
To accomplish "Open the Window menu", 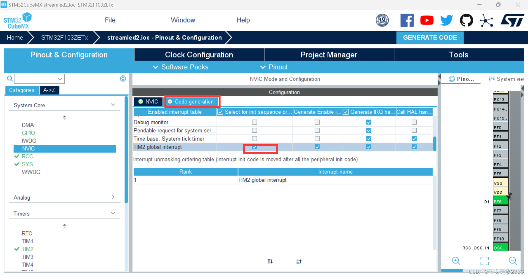I will click(183, 20).
